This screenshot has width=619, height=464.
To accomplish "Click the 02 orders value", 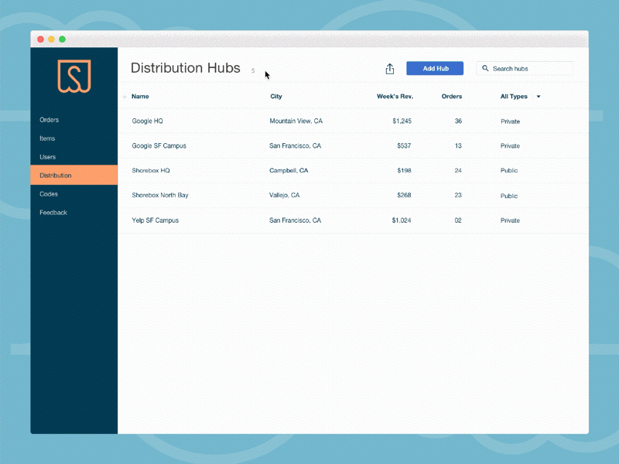I will [x=458, y=220].
